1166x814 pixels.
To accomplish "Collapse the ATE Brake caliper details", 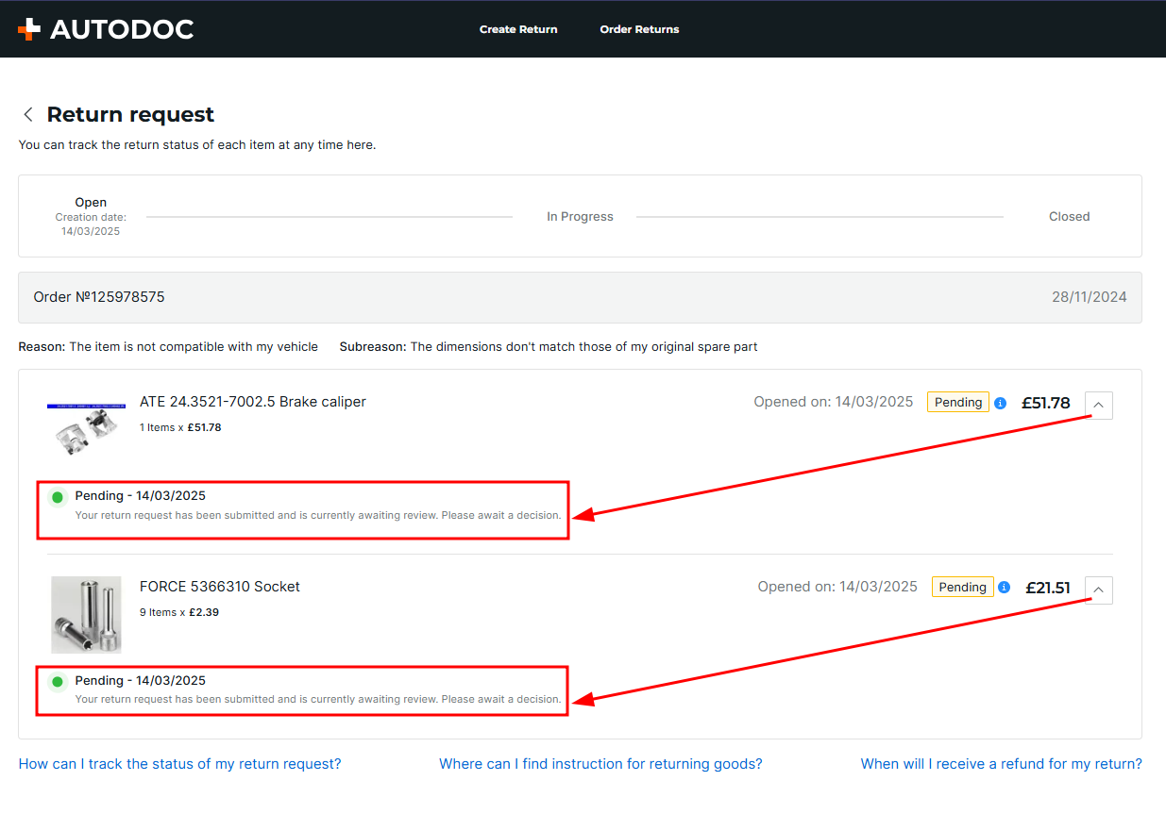I will point(1099,405).
